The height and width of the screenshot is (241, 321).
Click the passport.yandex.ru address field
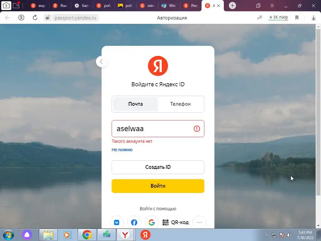coord(75,18)
